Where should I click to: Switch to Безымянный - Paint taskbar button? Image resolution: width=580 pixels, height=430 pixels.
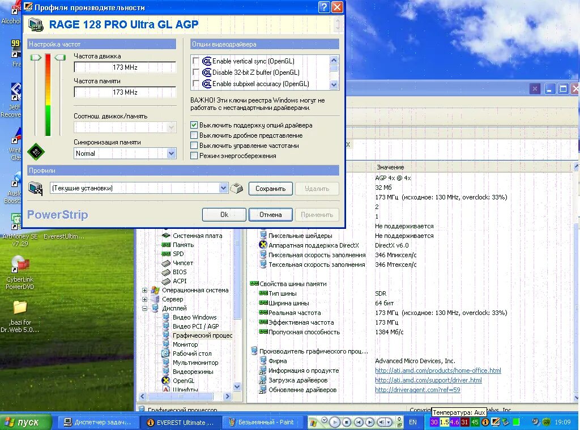tap(262, 422)
